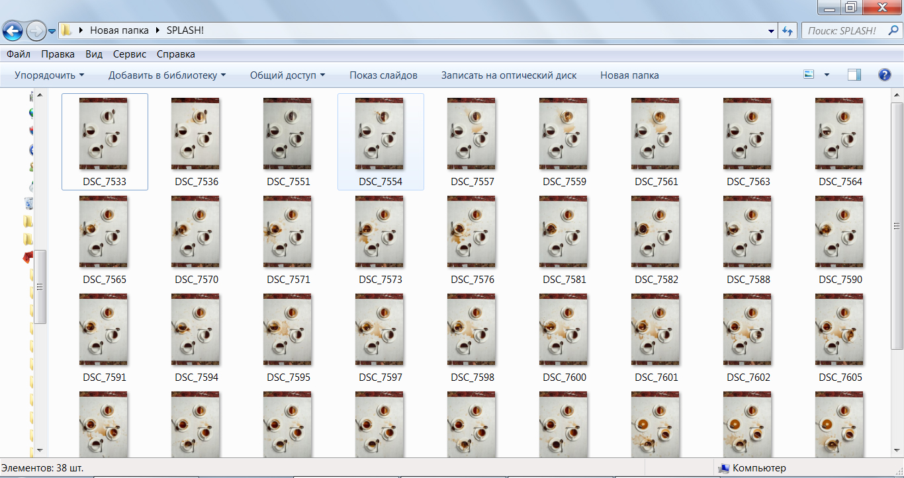Open the Сервис menu

point(130,54)
